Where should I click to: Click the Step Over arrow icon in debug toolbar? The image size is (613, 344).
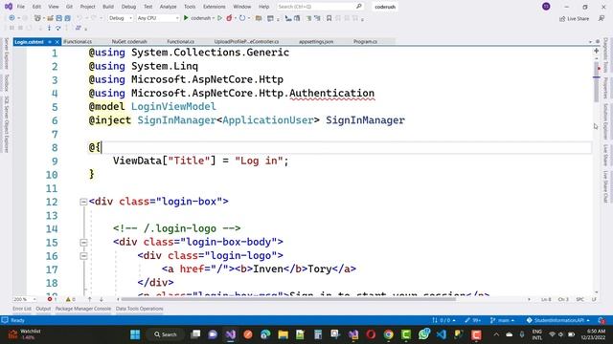tap(57, 28)
